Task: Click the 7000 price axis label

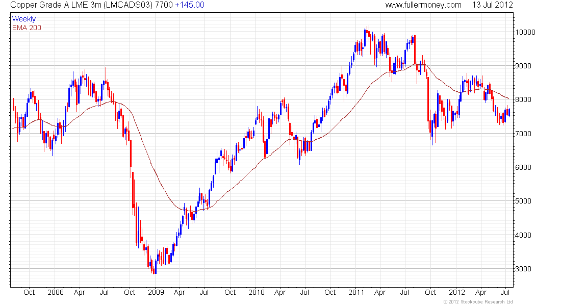Action: click(x=523, y=134)
